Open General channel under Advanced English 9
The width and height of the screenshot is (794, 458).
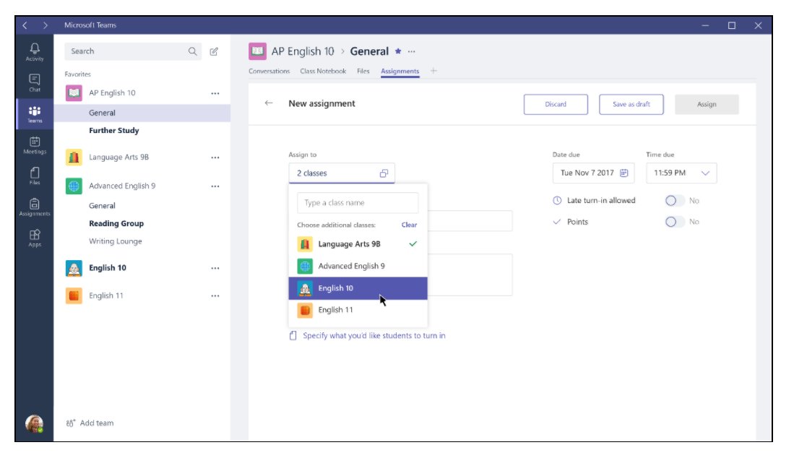pos(102,205)
